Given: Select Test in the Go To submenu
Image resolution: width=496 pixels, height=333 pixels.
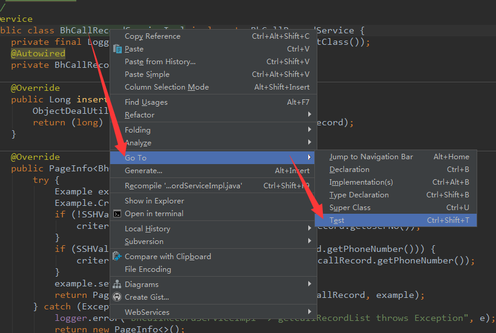Looking at the screenshot, I should [x=337, y=220].
